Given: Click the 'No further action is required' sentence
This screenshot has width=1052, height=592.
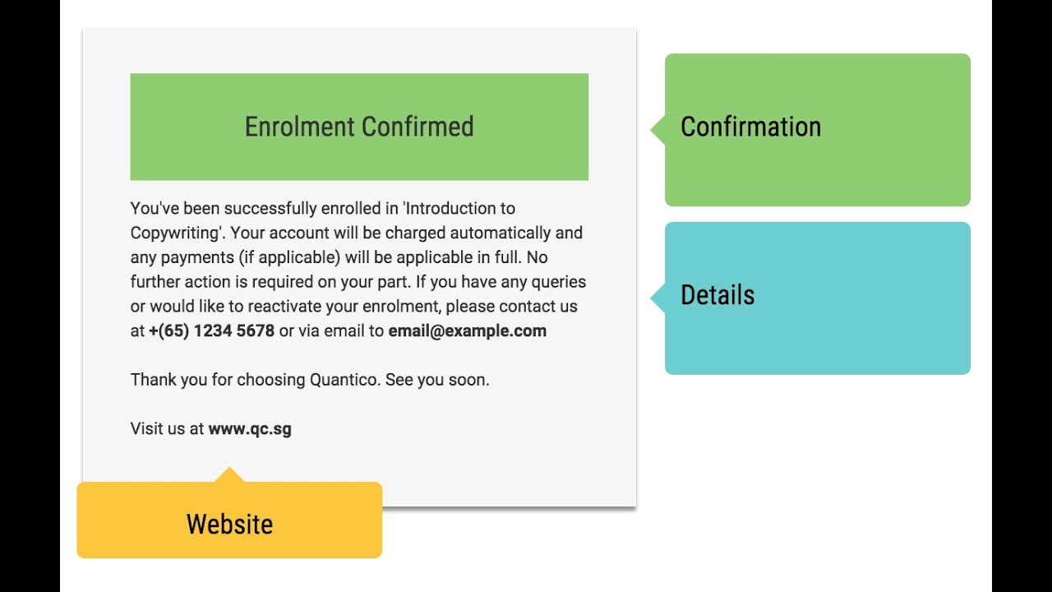Looking at the screenshot, I should click(x=247, y=282).
